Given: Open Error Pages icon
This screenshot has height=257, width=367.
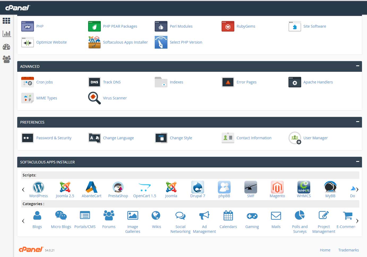Looking at the screenshot, I should click(228, 82).
